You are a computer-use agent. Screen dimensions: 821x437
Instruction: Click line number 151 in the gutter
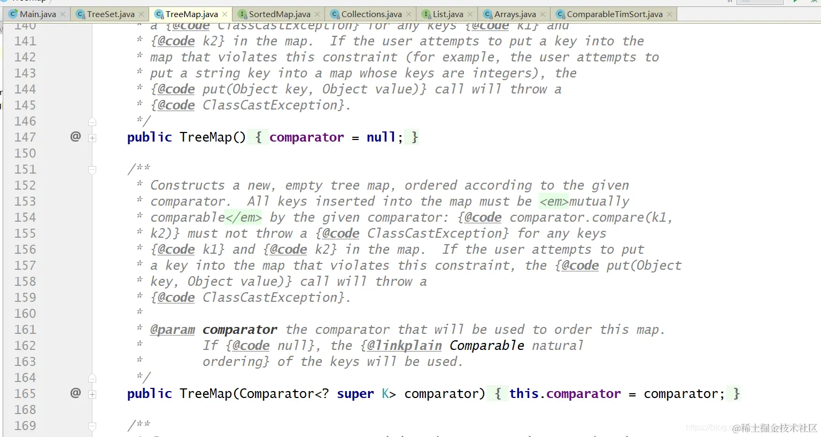click(x=25, y=169)
